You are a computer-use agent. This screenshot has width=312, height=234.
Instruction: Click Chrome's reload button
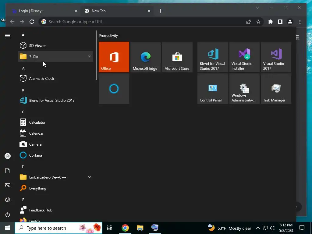pos(32,22)
